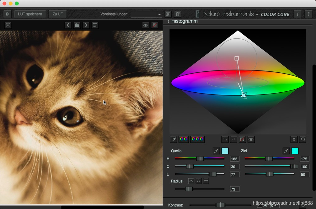Open the Voreinstellungen preset dropdown
The width and height of the screenshot is (316, 209).
(146, 14)
